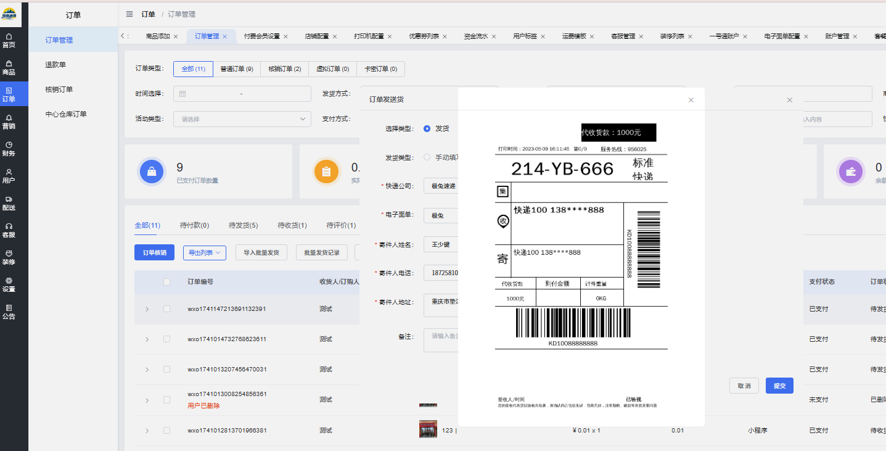
Task: Close the 优惠券列表 tab
Action: coord(445,36)
